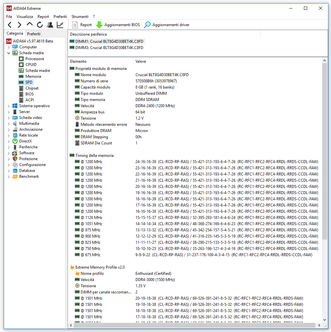Expand the Archiviazione tree node
Viewport: 331px width, 332px height.
(x=9, y=130)
